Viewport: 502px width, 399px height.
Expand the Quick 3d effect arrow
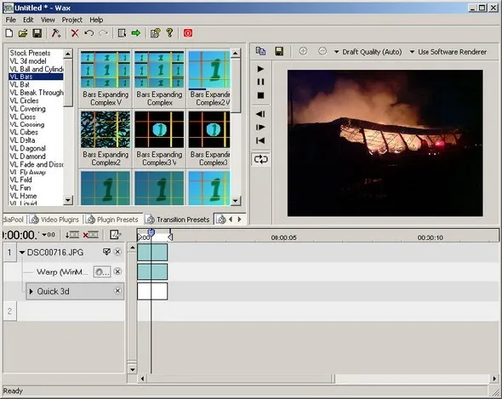pyautogui.click(x=31, y=292)
